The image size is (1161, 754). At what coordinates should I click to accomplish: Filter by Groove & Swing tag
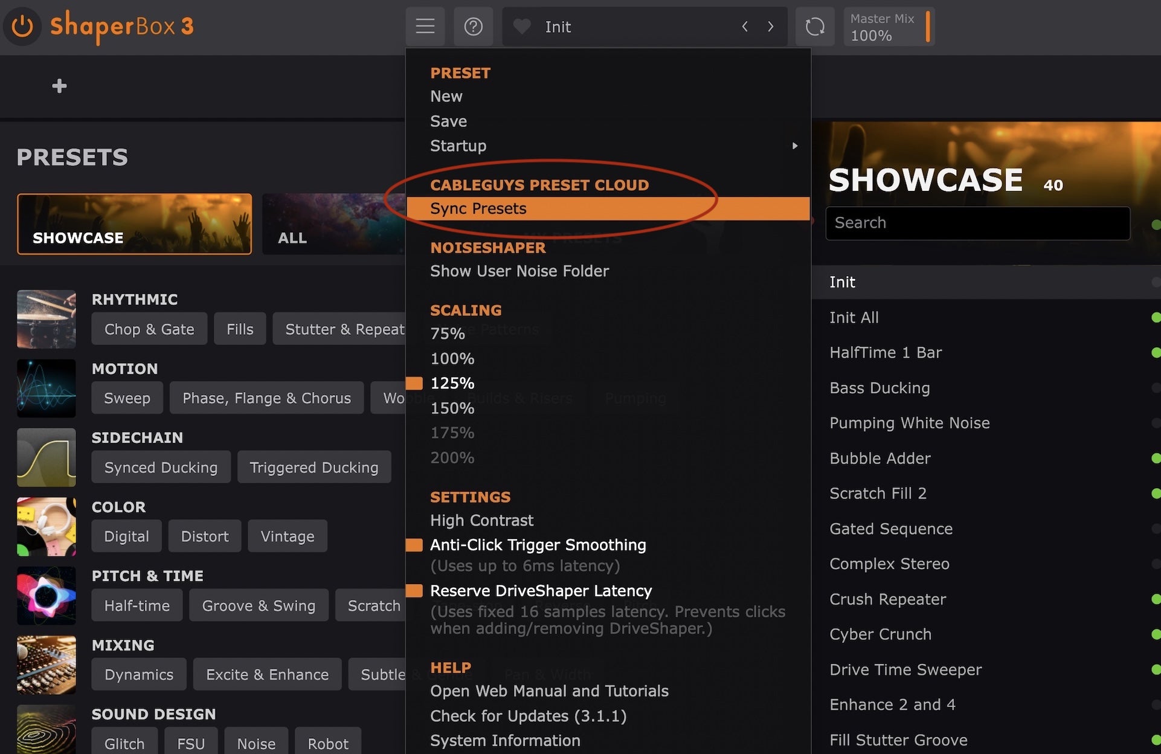point(259,605)
